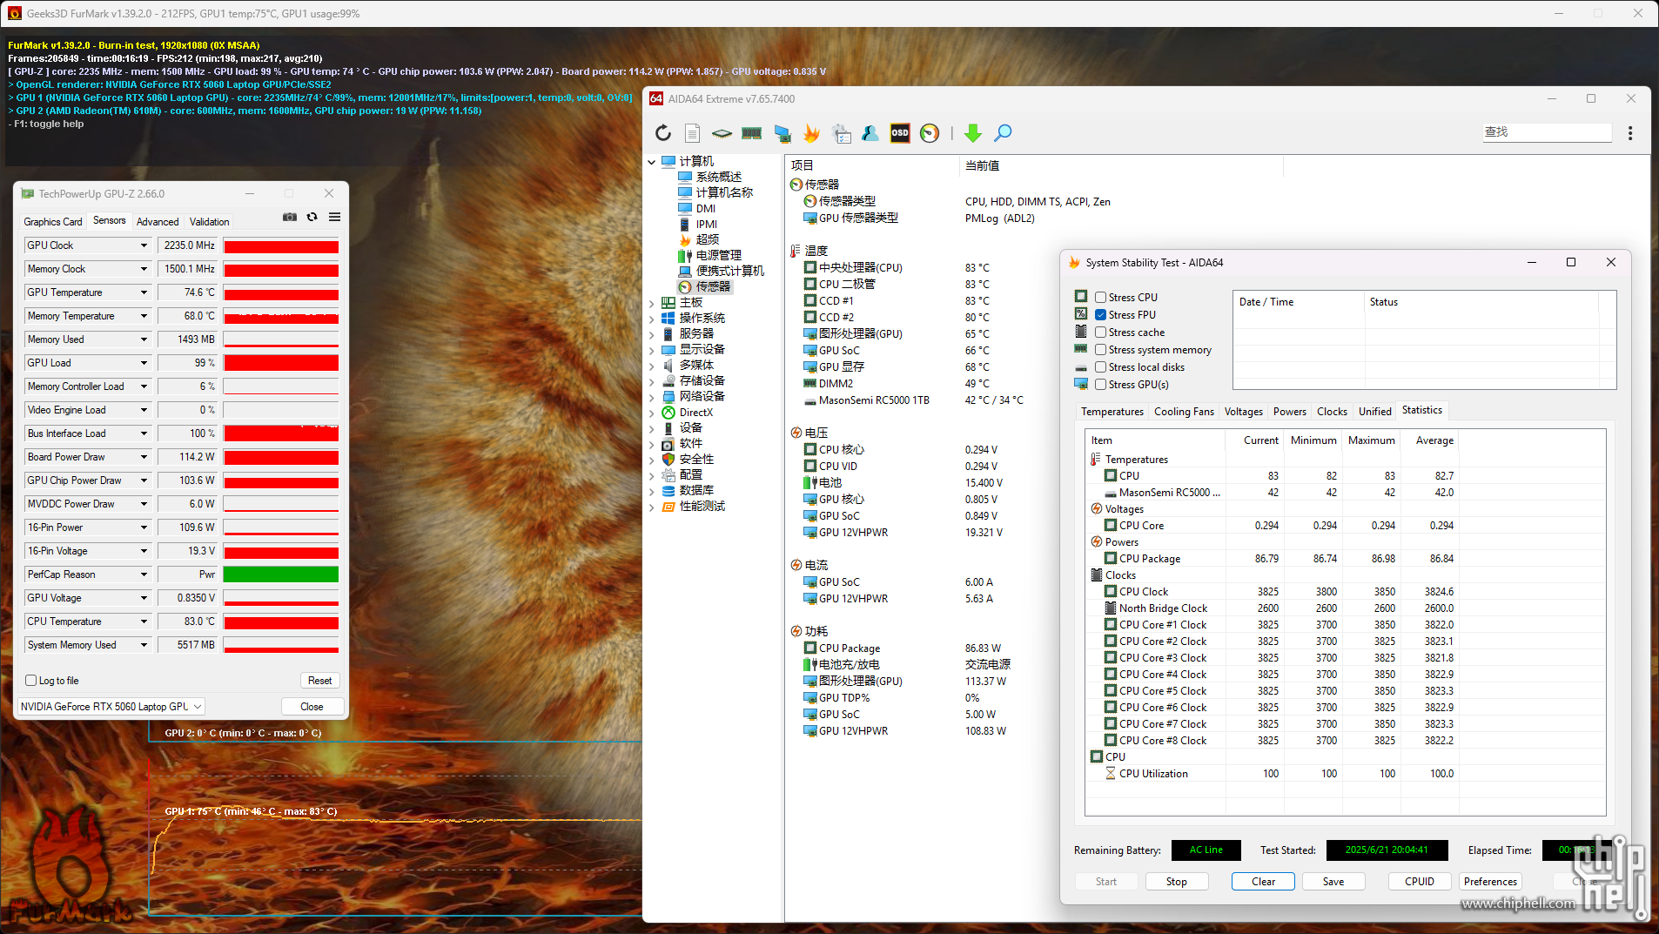Switch to the Voltages tab
Image resolution: width=1659 pixels, height=934 pixels.
coord(1244,412)
